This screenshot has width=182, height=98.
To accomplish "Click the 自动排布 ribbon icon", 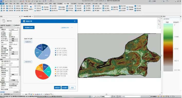I will coord(120,10).
